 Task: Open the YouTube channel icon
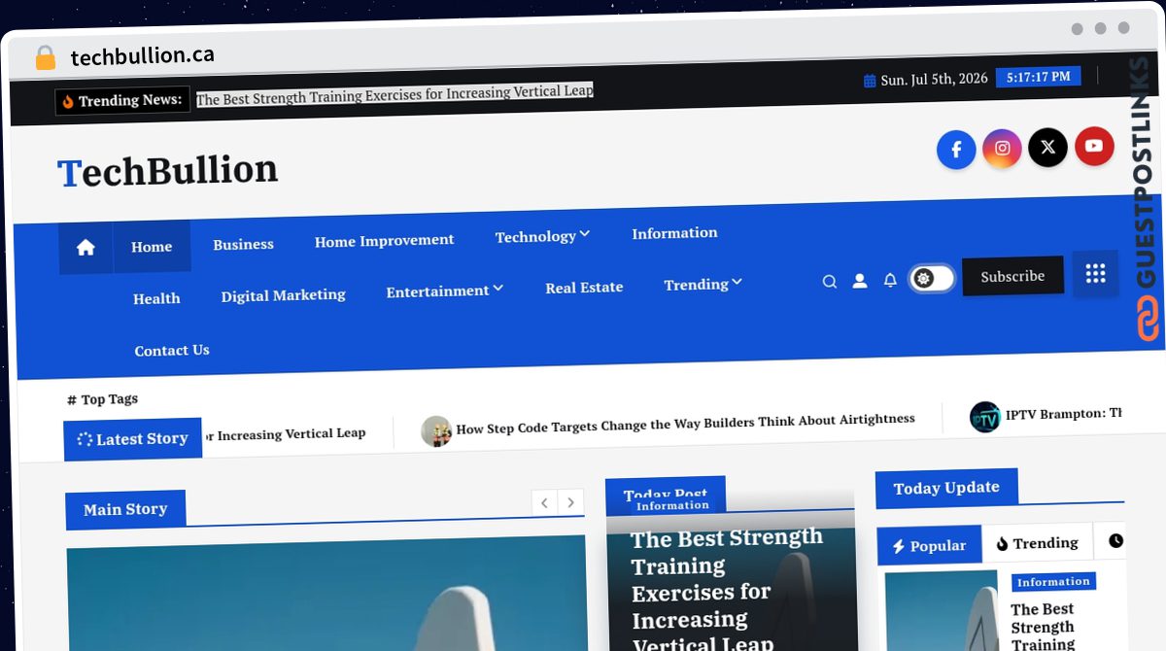click(x=1094, y=146)
